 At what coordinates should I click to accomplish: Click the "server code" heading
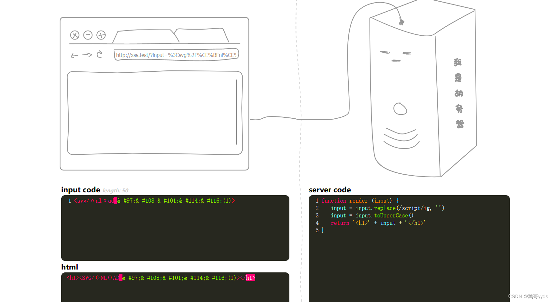pyautogui.click(x=330, y=190)
